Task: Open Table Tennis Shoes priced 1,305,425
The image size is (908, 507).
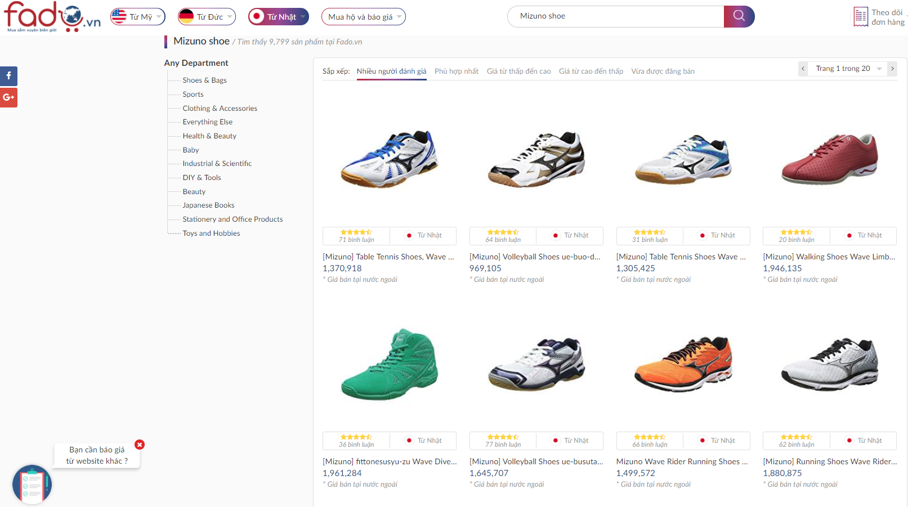Action: tap(681, 257)
